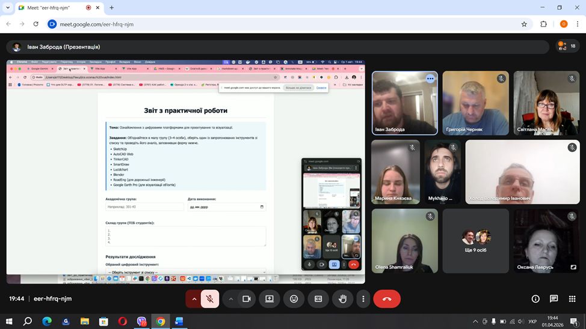Open the in-call chat panel

point(554,298)
